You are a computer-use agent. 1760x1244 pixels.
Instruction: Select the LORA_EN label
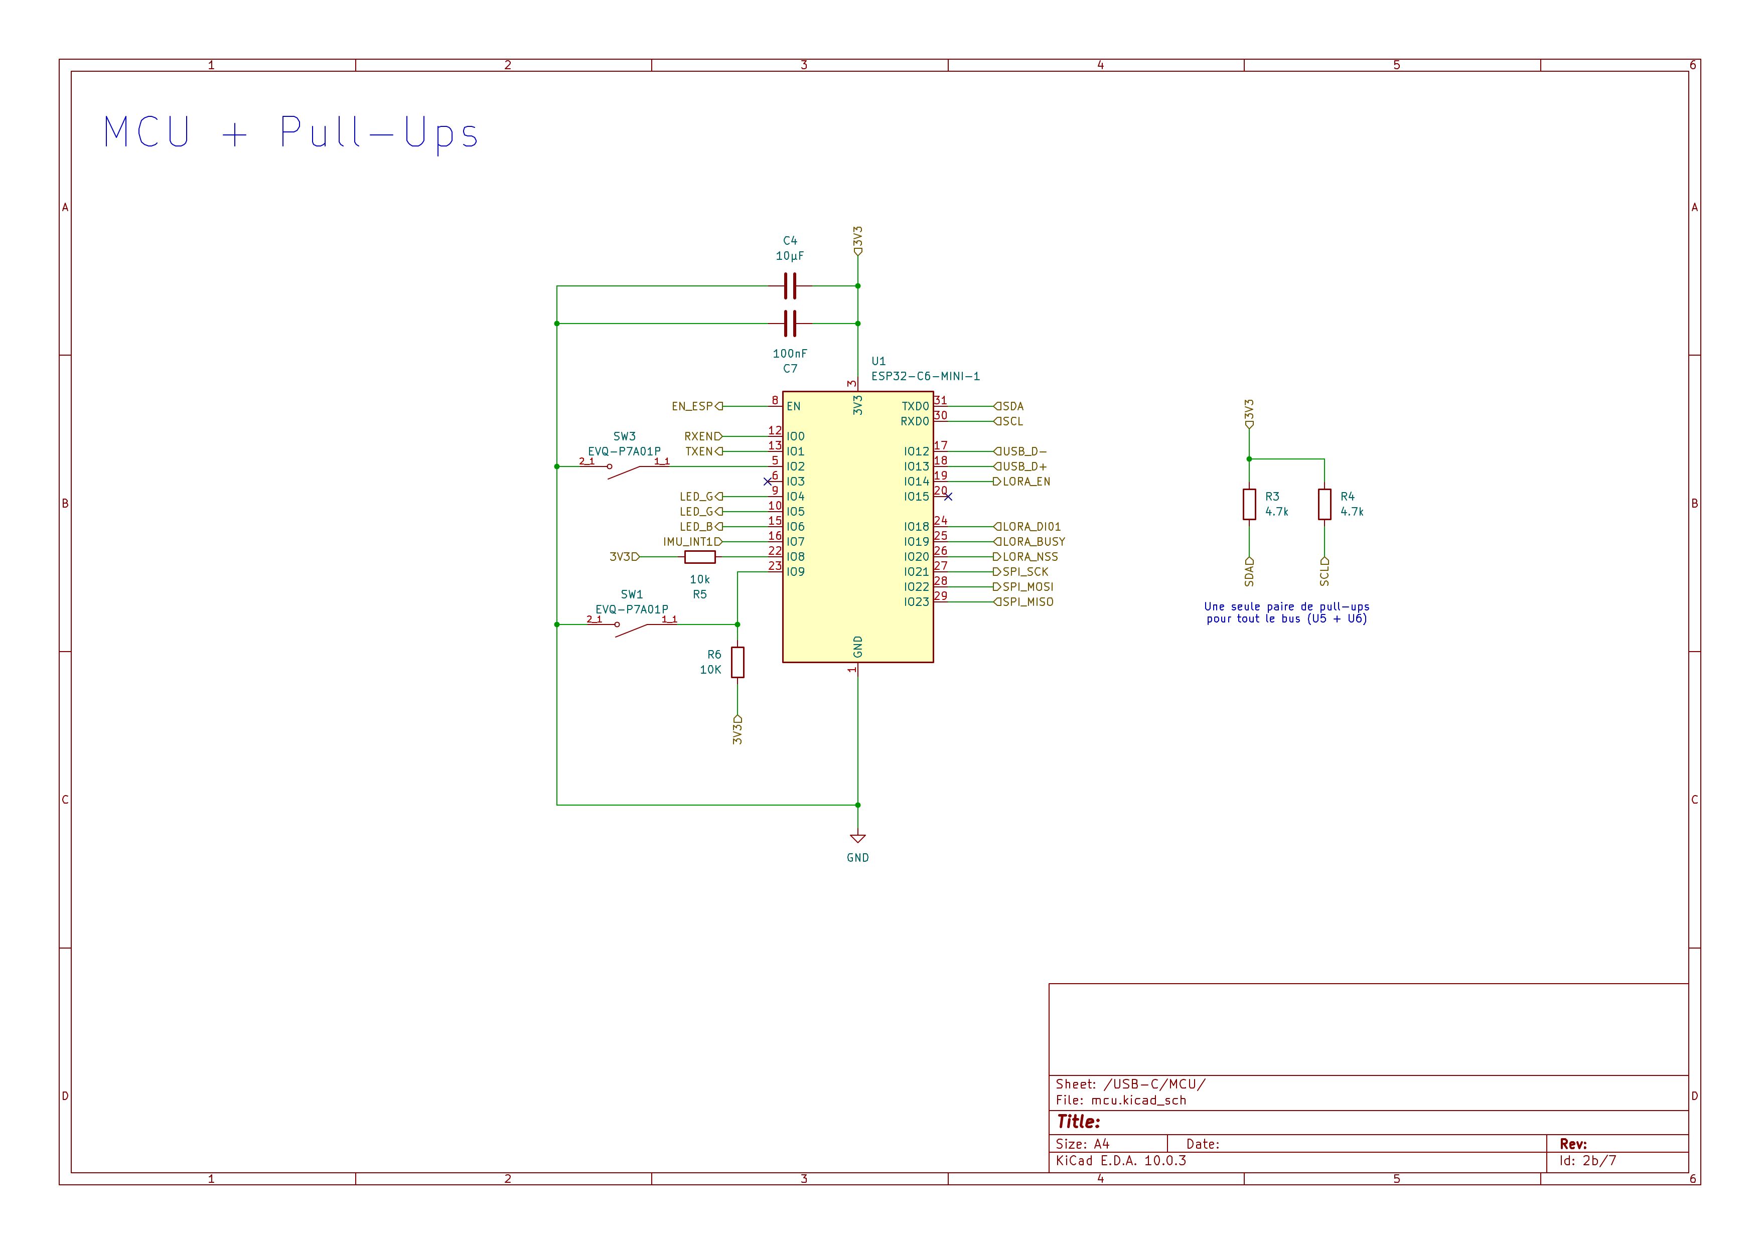1022,482
